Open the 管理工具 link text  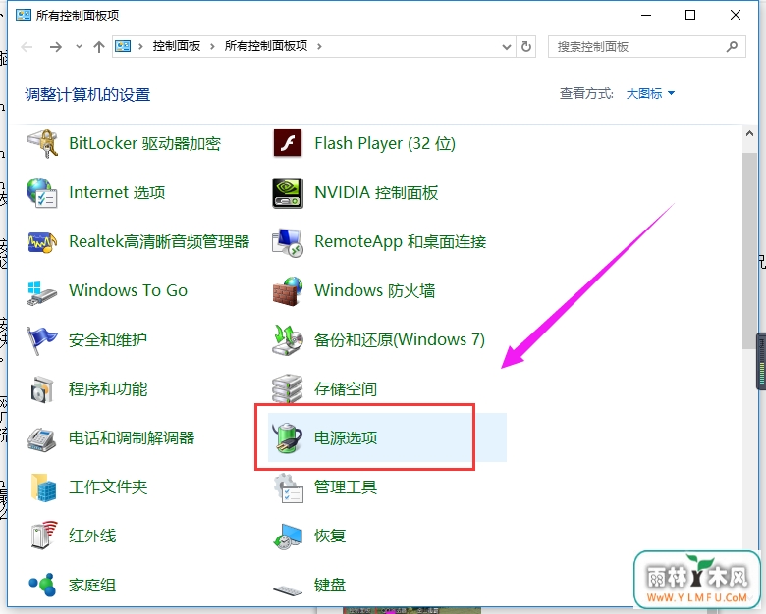(346, 487)
